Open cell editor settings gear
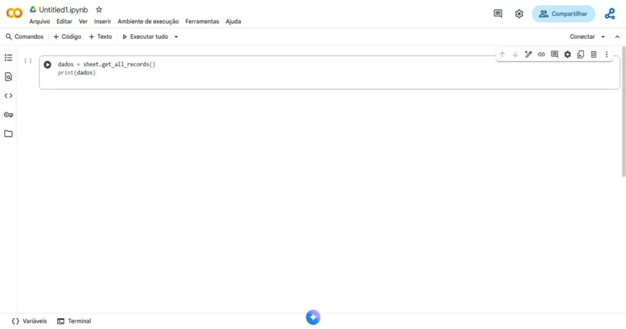The width and height of the screenshot is (626, 329). [x=567, y=54]
